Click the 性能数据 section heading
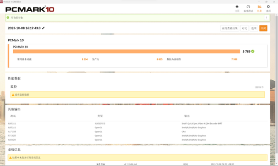Image resolution: width=278 pixels, height=166 pixels. coord(14,78)
